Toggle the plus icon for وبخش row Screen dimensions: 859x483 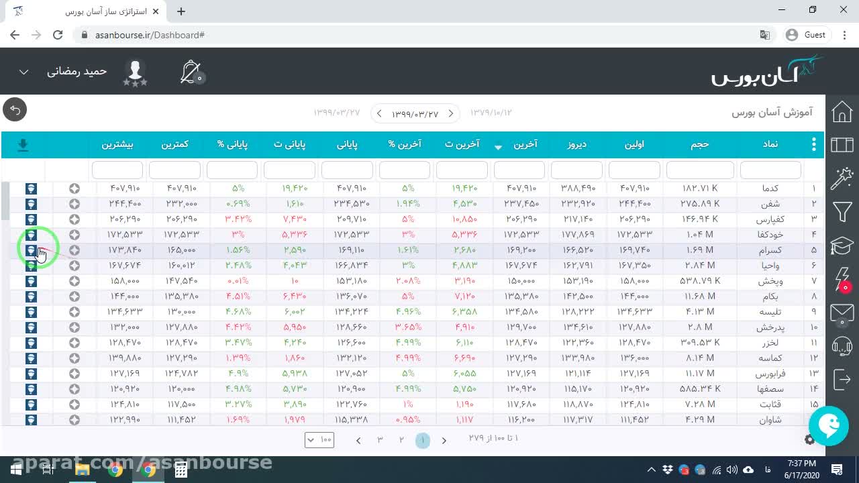click(x=74, y=281)
